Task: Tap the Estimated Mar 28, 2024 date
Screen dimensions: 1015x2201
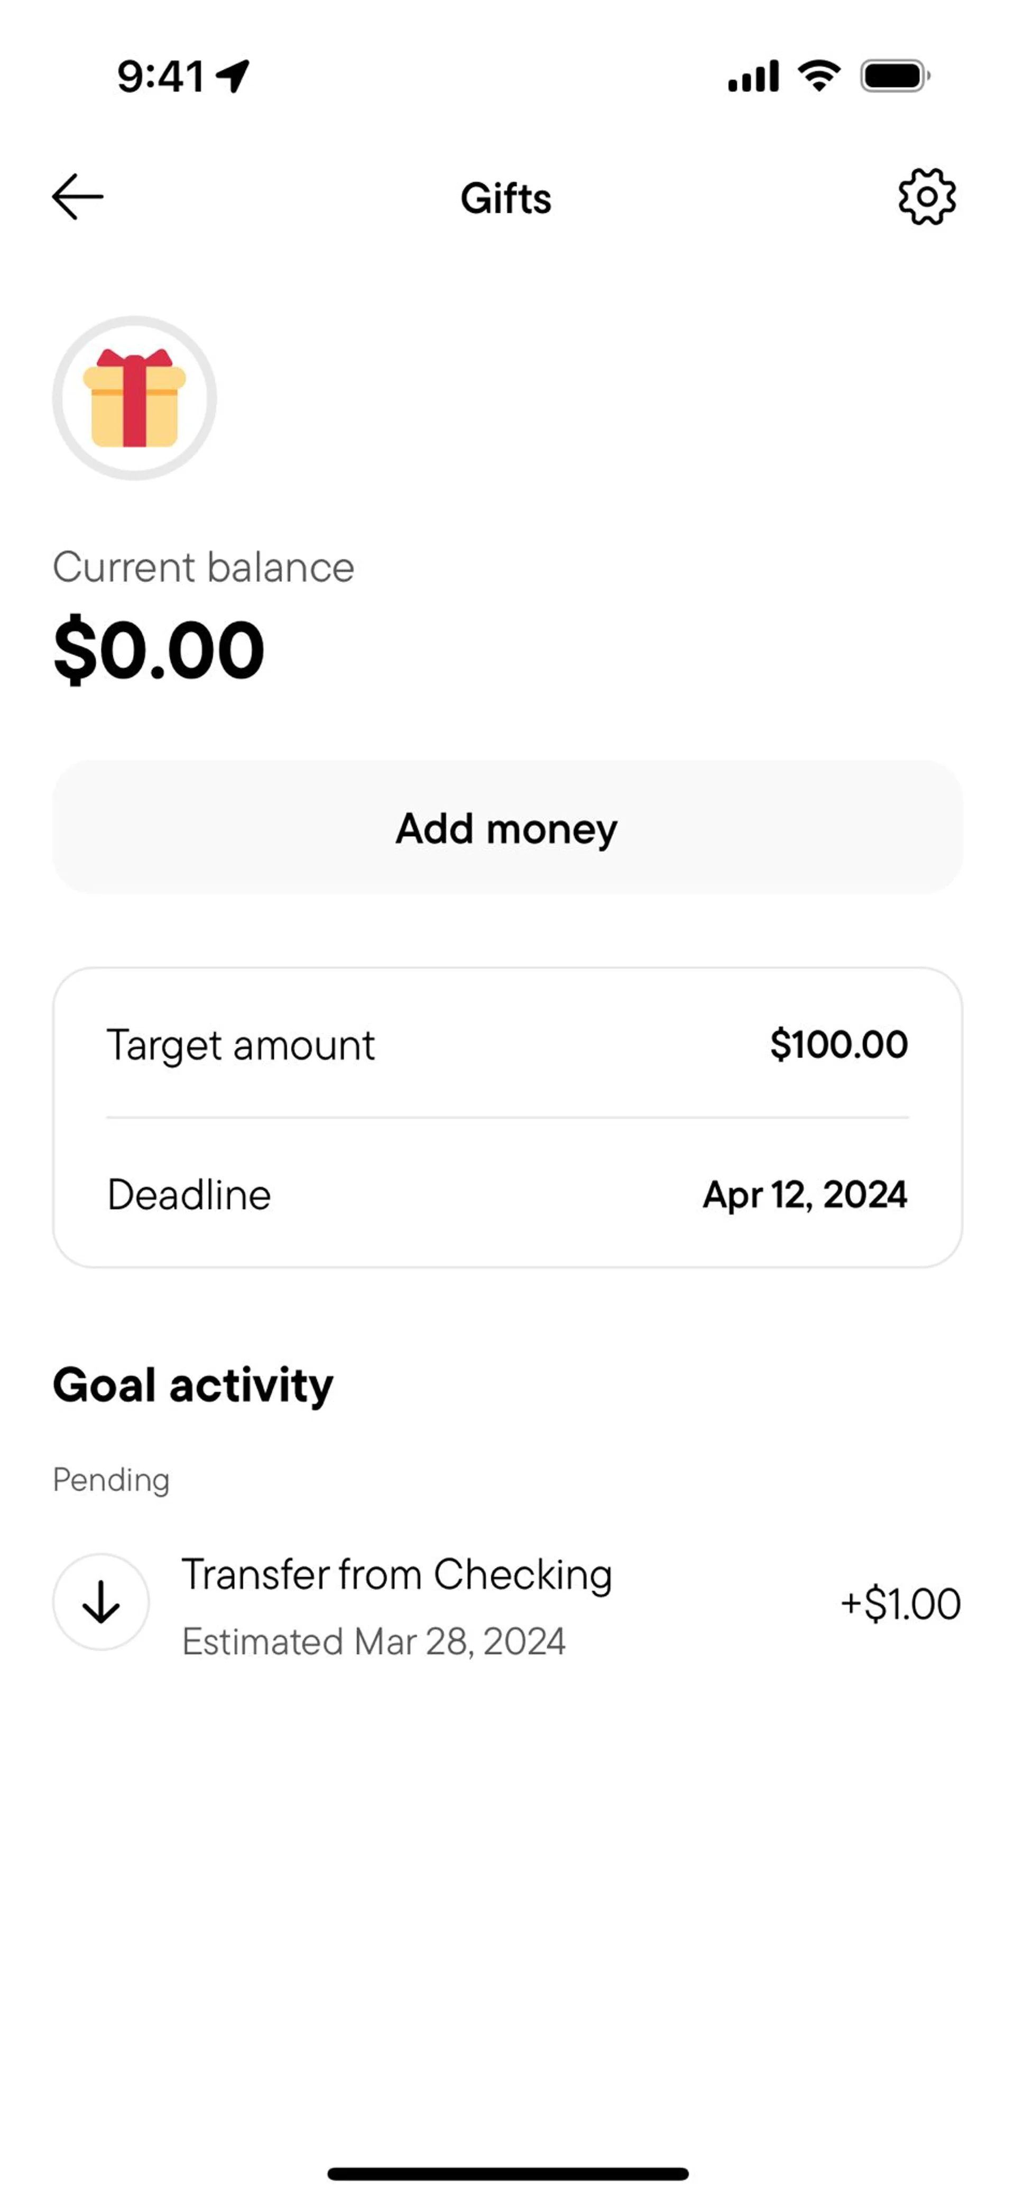Action: tap(374, 1641)
